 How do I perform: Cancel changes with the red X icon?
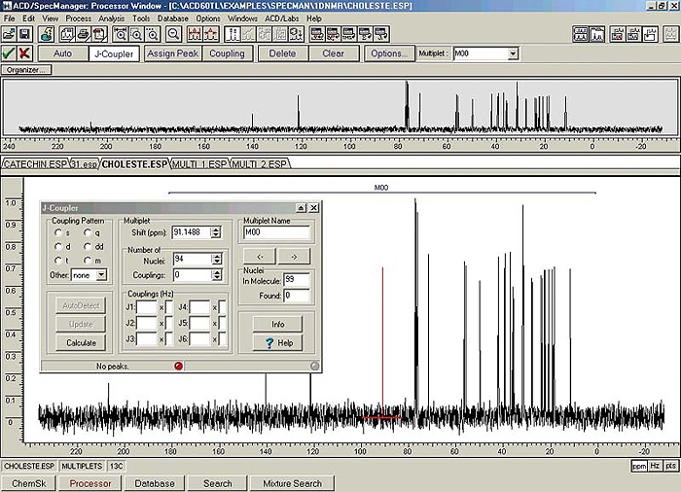pyautogui.click(x=24, y=53)
